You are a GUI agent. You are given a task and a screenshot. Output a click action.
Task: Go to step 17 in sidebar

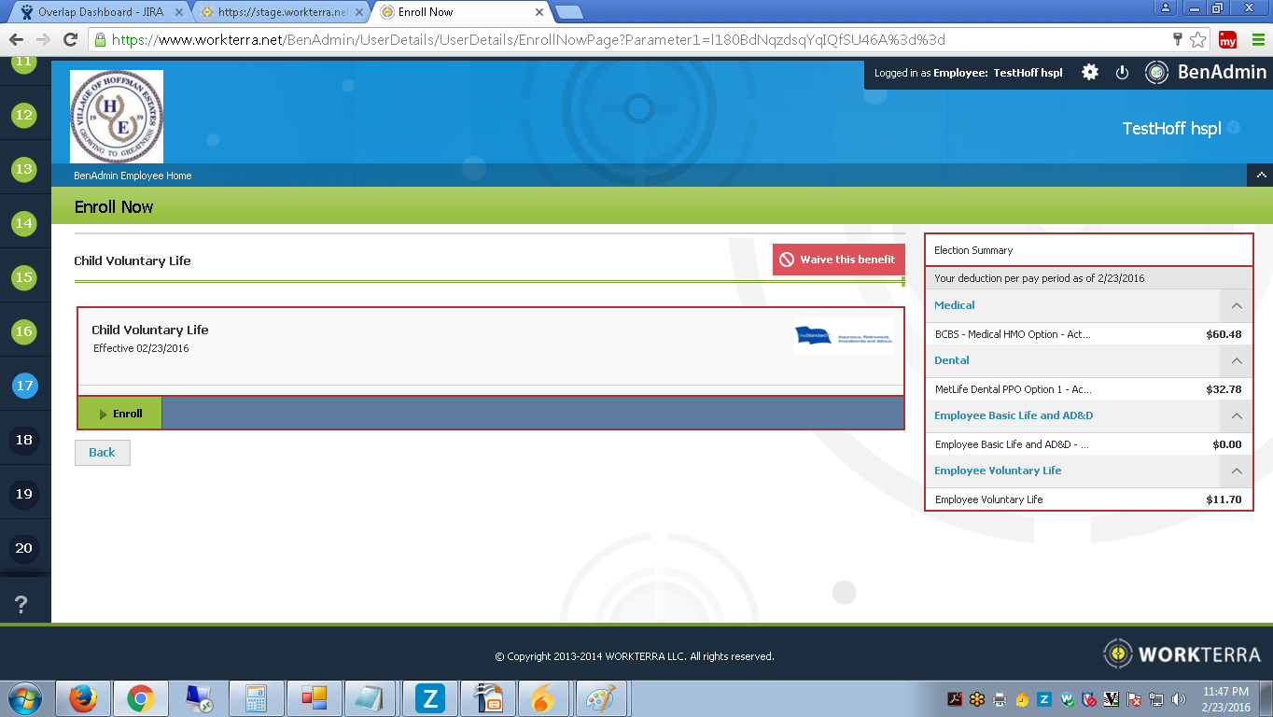click(x=24, y=386)
